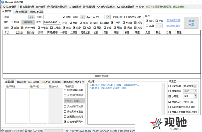Screen dimensions: 202x132
Task: Switch to 抢票页面 tab
Action: 7,11
